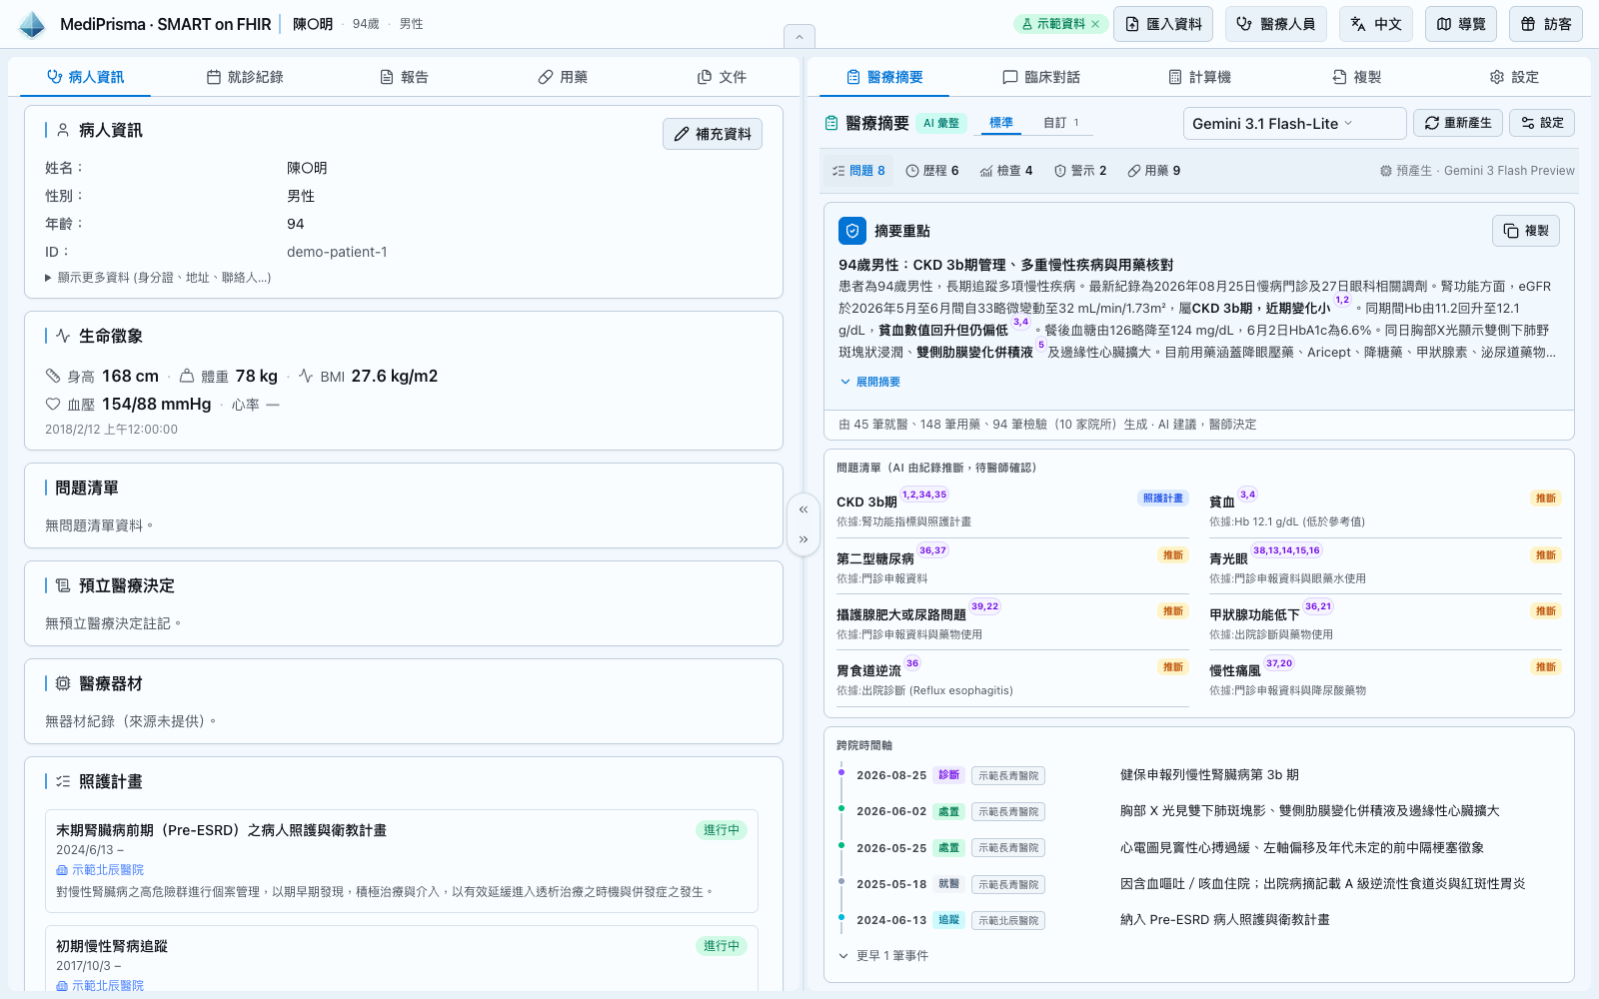Start the 導覽 guided tour
The width and height of the screenshot is (1599, 999).
1461,24
